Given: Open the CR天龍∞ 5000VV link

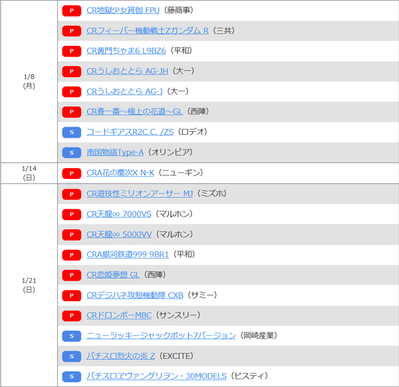Looking at the screenshot, I should [119, 235].
